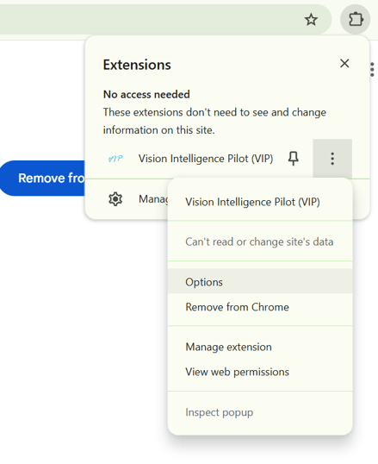Click 'Can't read or change site's data'

tap(259, 242)
